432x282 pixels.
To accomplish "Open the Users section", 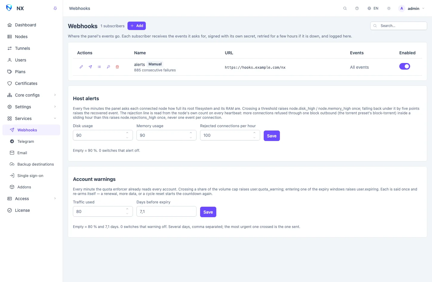I will pos(31,60).
